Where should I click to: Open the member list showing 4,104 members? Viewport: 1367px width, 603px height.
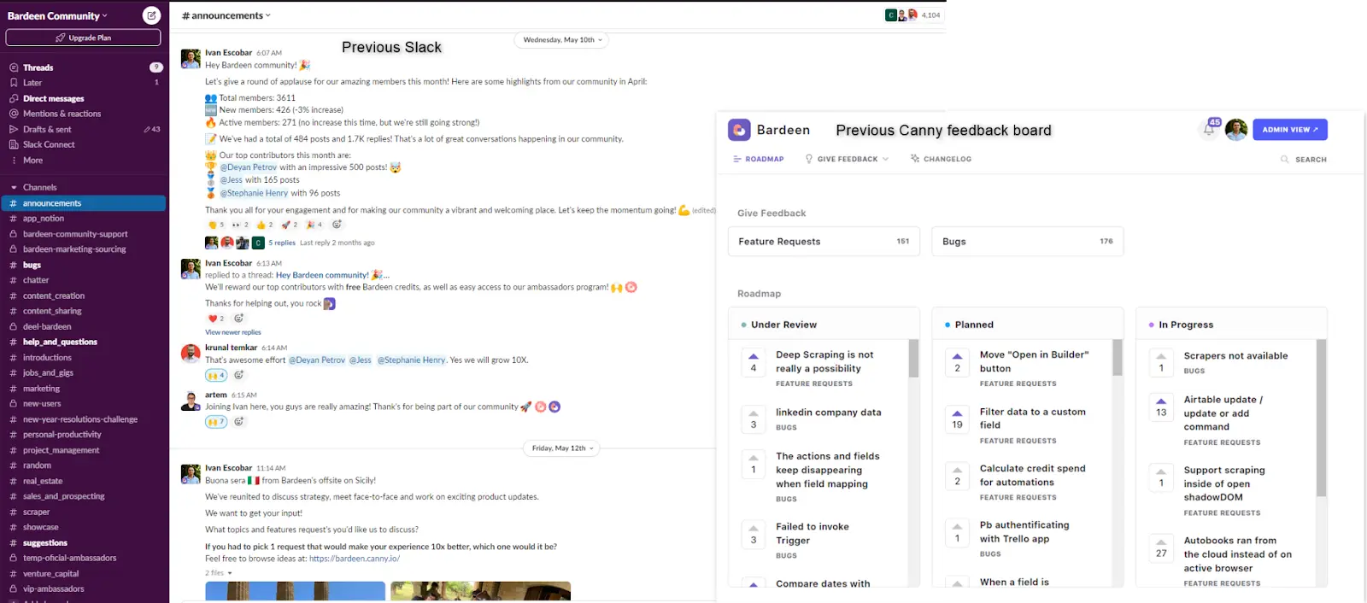pos(913,15)
